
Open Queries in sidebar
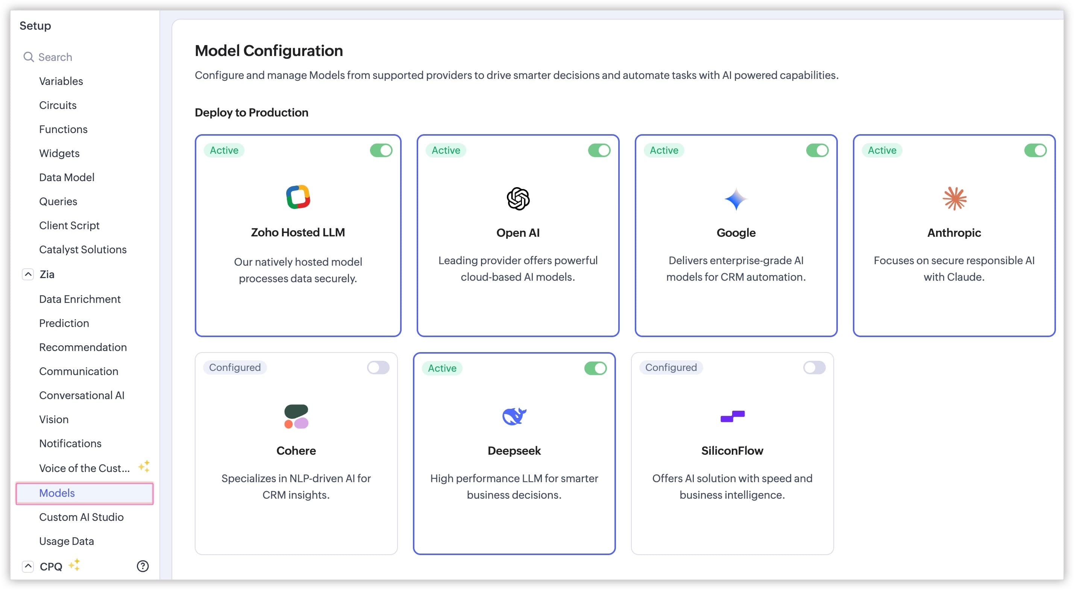[58, 201]
